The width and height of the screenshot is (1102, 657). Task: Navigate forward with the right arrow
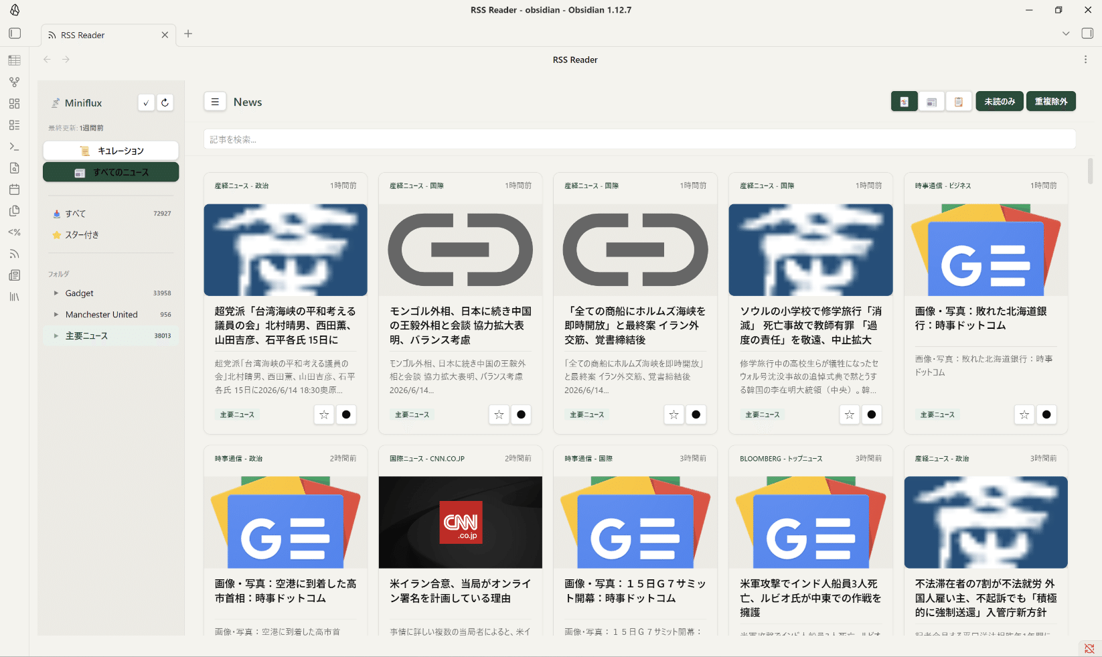(66, 60)
